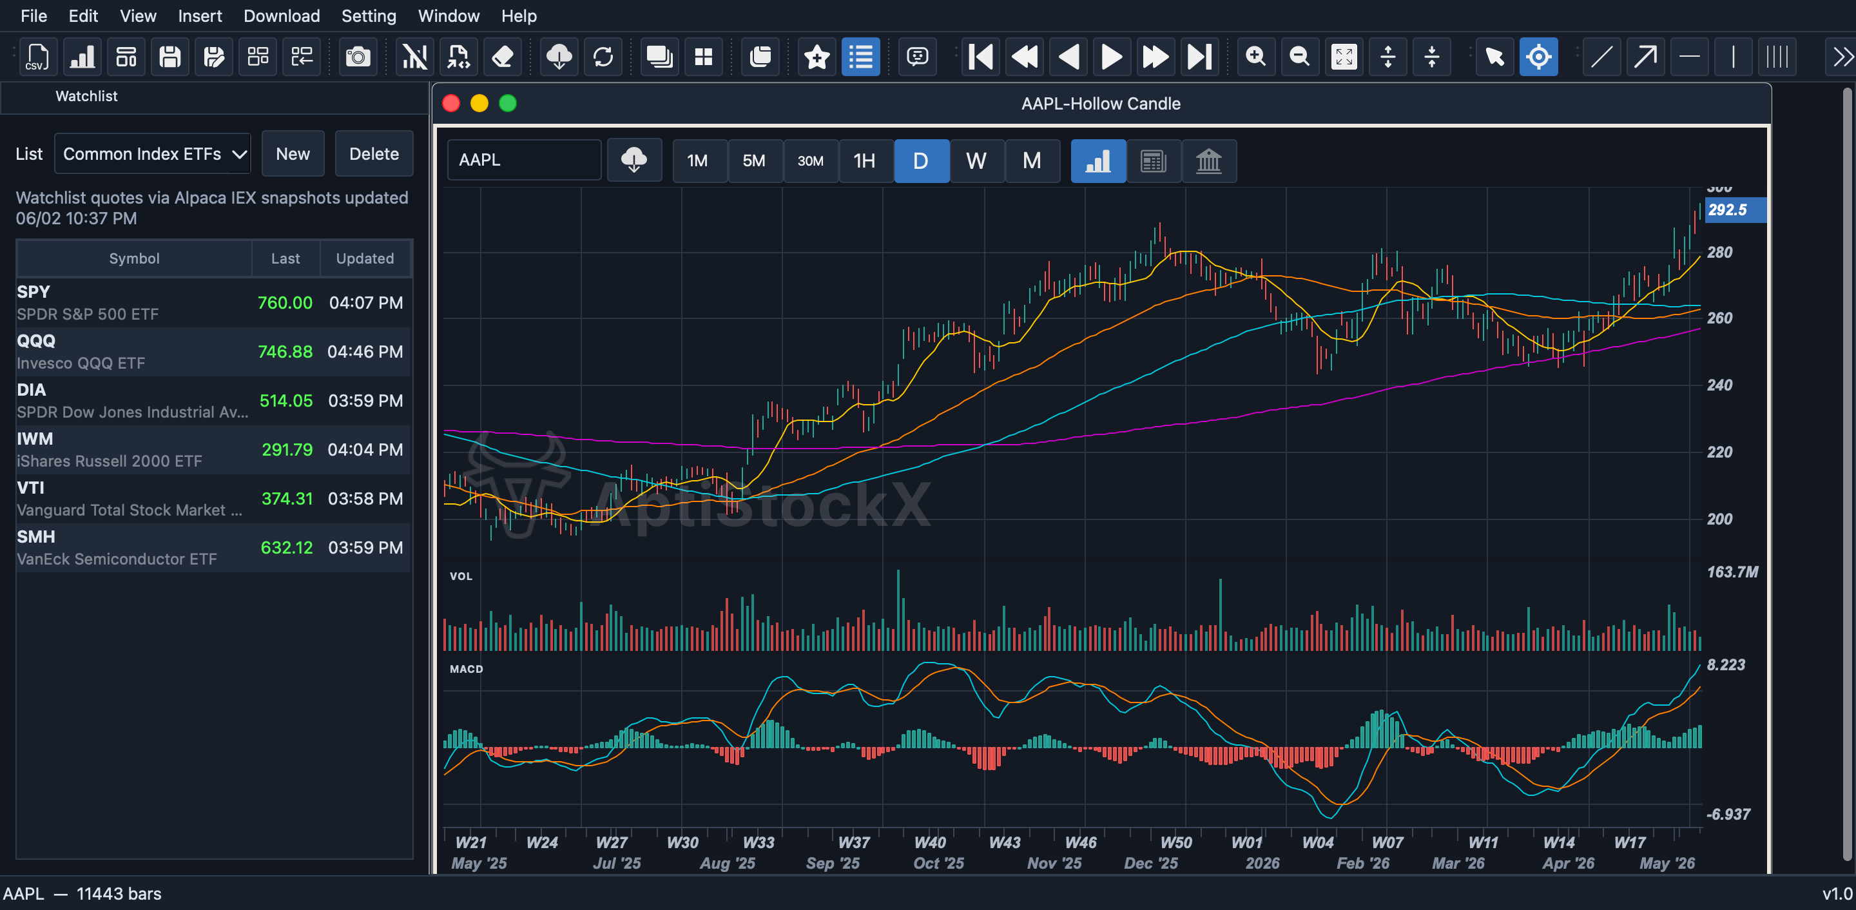Open the bank building fundamentals icon
The width and height of the screenshot is (1856, 910).
pyautogui.click(x=1209, y=160)
